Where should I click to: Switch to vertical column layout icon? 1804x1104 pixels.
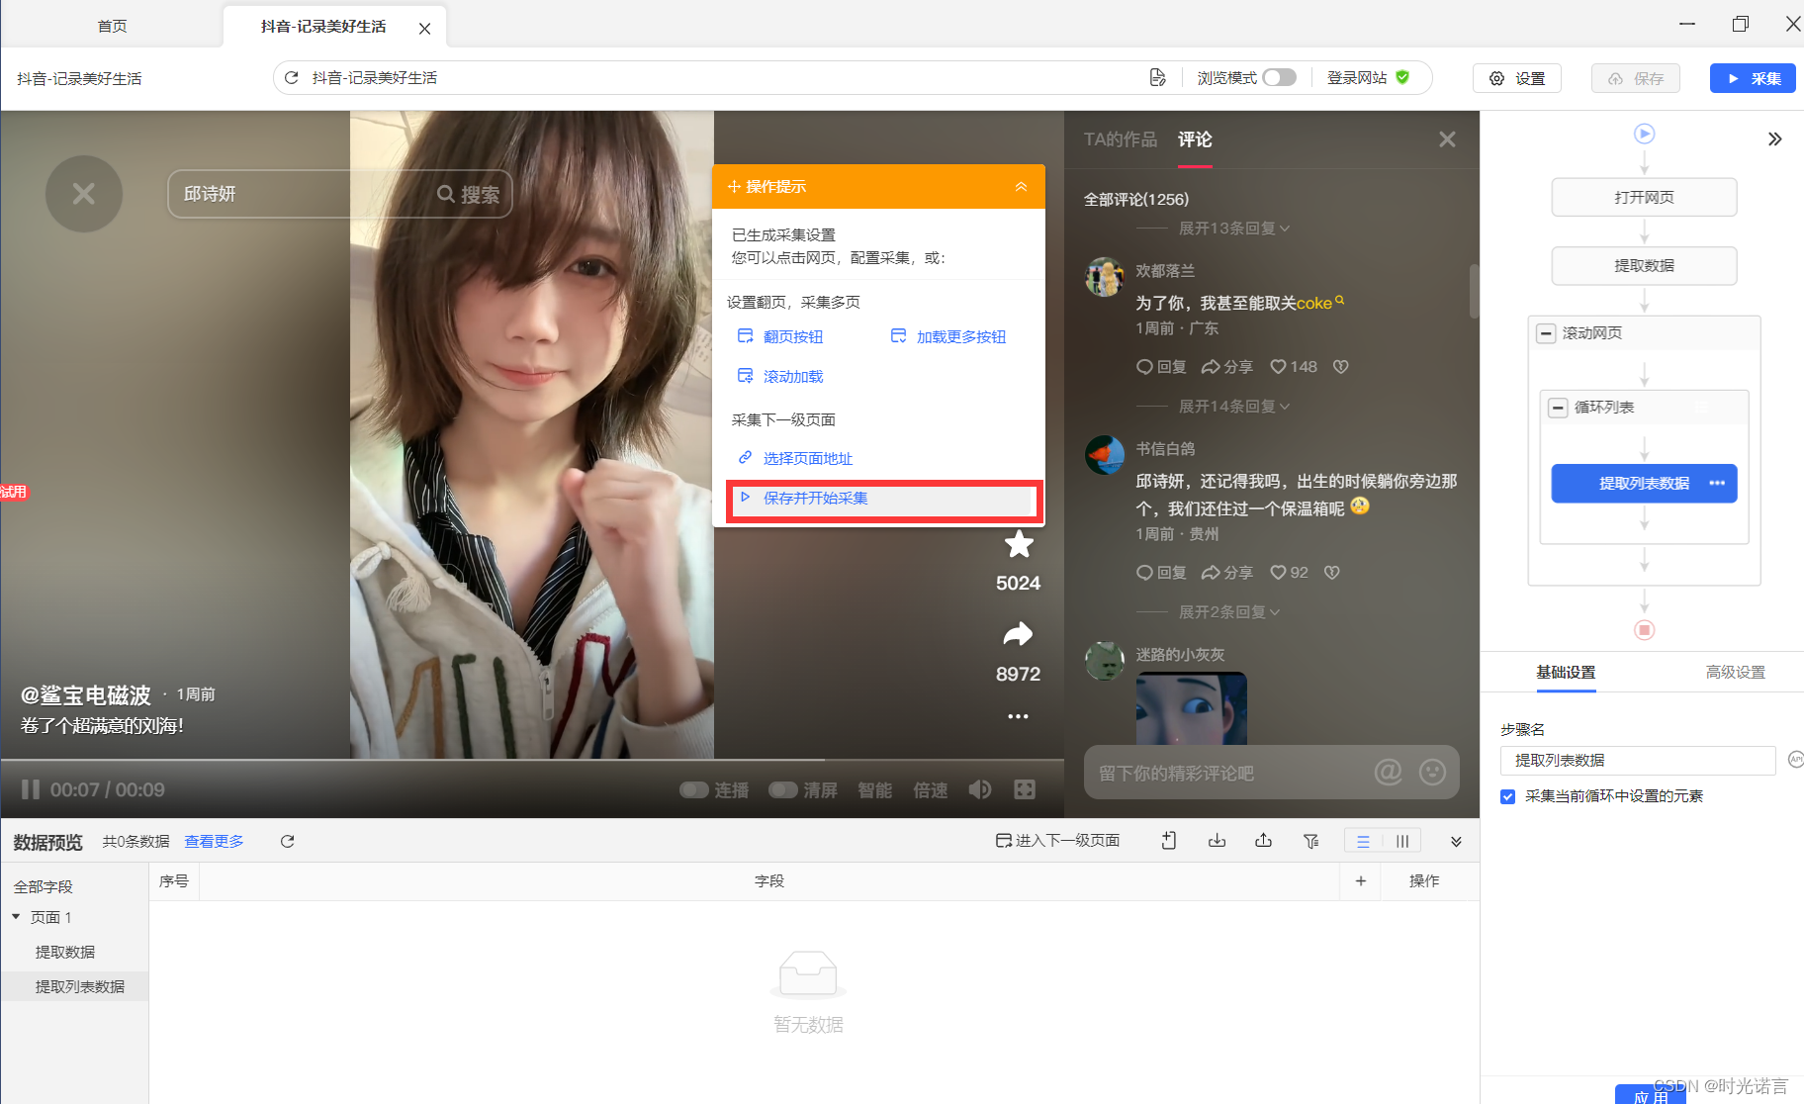tap(1402, 841)
